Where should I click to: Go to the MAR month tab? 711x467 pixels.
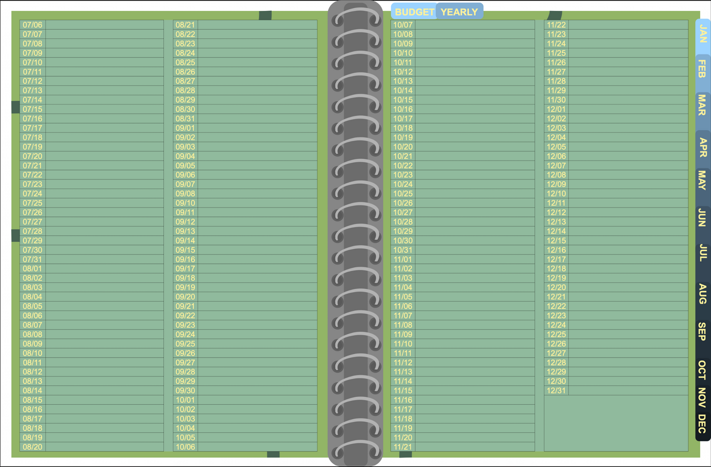click(x=703, y=111)
